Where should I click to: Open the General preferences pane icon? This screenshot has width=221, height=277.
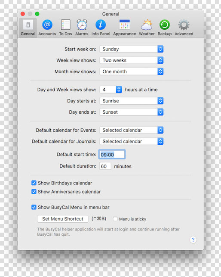(x=28, y=25)
